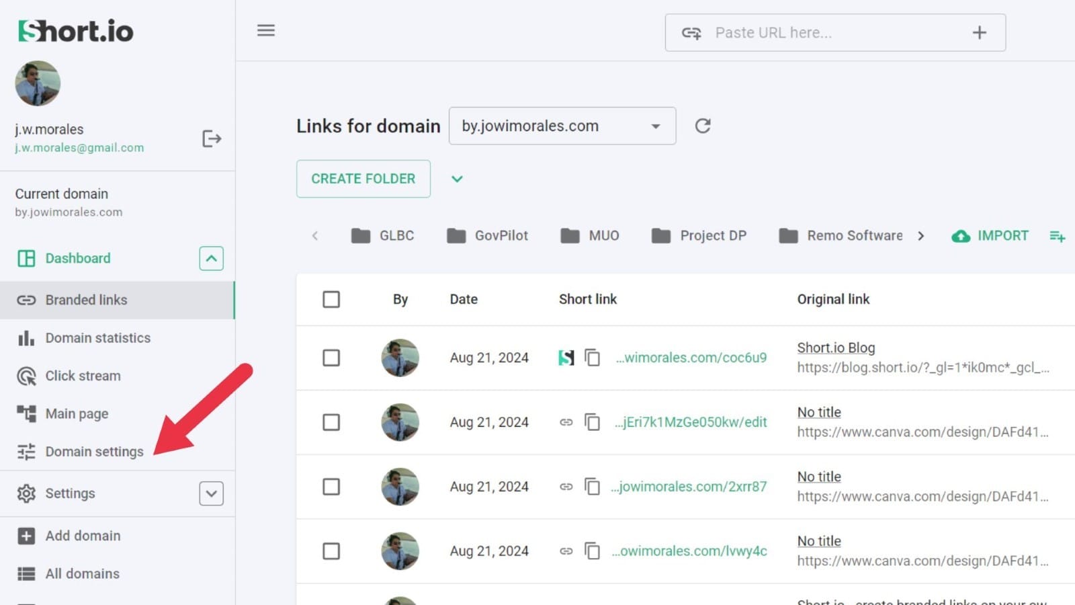Open the ...wimorales.com/coc6u9 short link
This screenshot has width=1075, height=605.
coord(691,358)
